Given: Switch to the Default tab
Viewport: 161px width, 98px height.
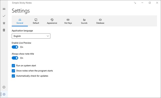Looking at the screenshot, I should coord(36,21).
